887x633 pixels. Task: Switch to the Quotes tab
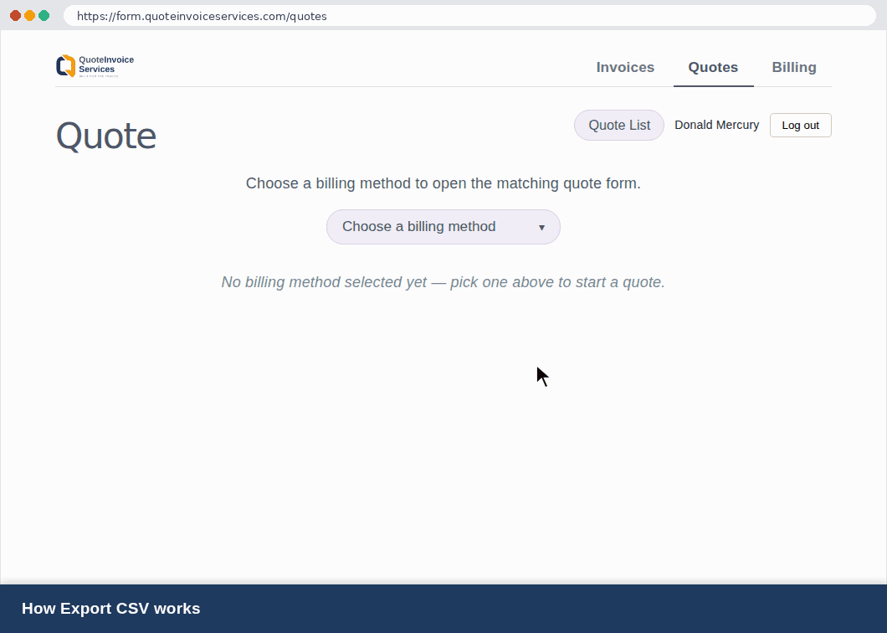(713, 67)
